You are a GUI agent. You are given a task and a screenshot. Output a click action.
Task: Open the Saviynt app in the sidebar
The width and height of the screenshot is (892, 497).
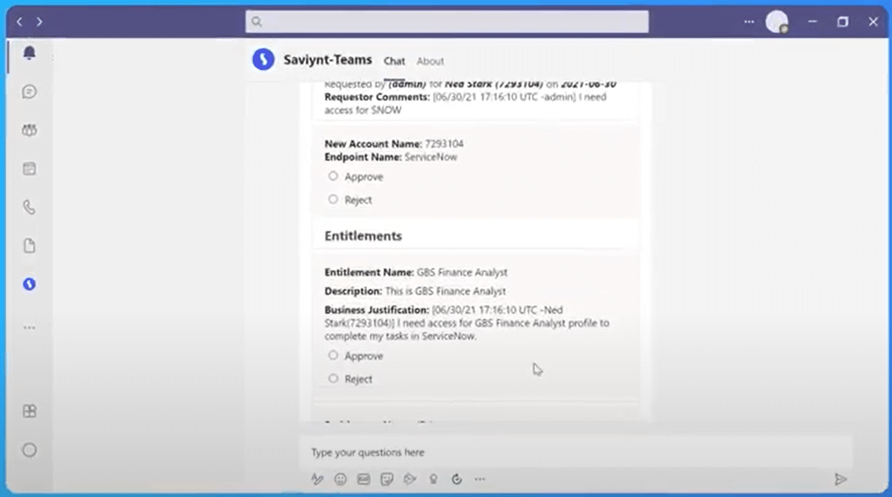click(x=29, y=284)
